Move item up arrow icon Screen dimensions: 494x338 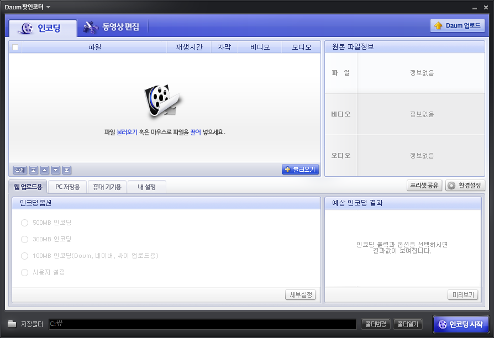(45, 170)
